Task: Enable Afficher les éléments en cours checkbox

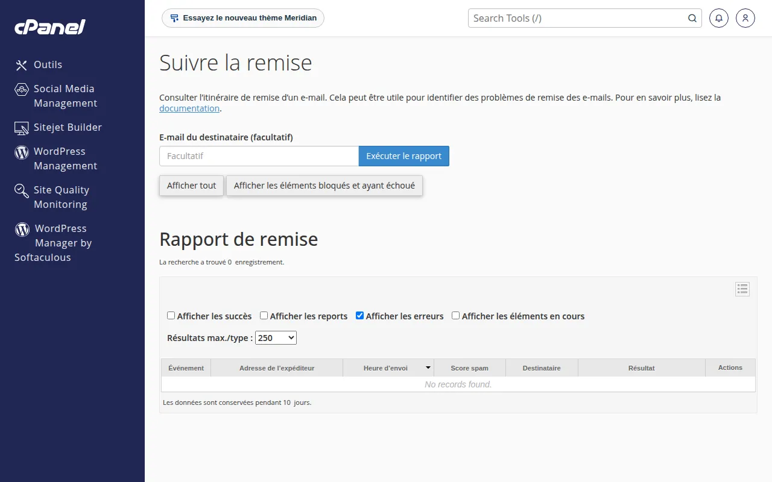Action: click(x=456, y=316)
